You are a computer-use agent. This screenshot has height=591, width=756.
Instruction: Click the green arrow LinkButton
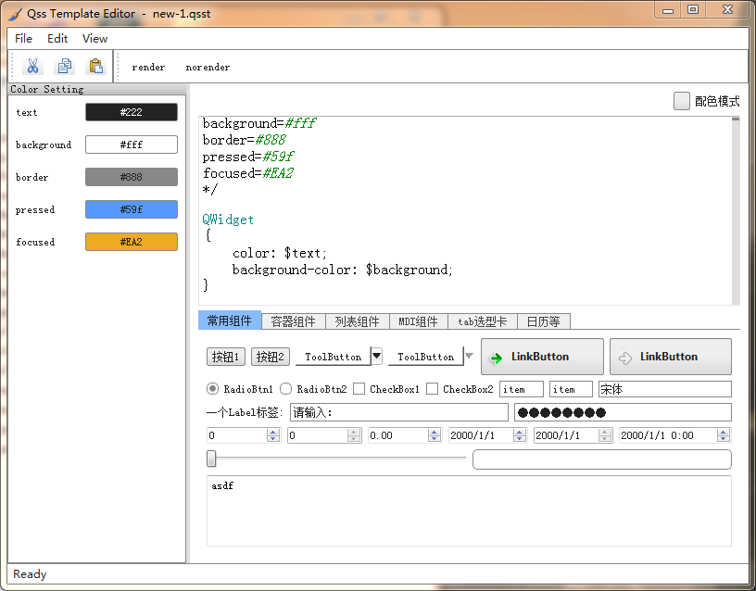point(542,357)
